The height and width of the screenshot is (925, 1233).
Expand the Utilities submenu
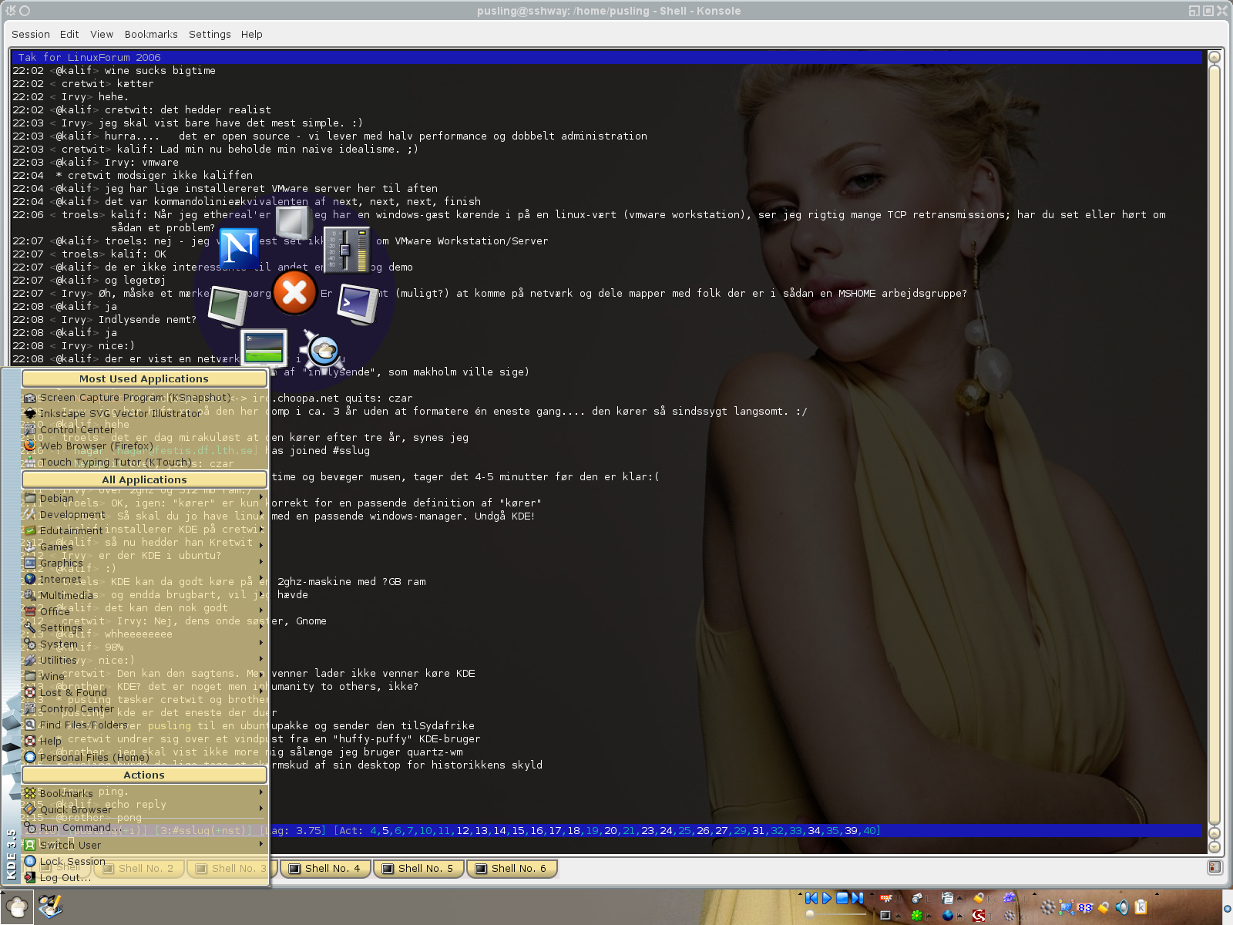coord(144,661)
